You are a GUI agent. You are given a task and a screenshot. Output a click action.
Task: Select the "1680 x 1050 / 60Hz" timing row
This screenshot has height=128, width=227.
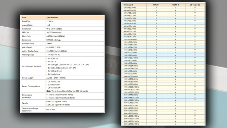tap(163, 76)
